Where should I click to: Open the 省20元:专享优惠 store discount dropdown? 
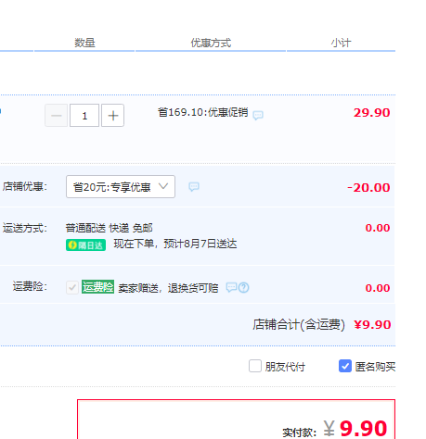coord(121,187)
